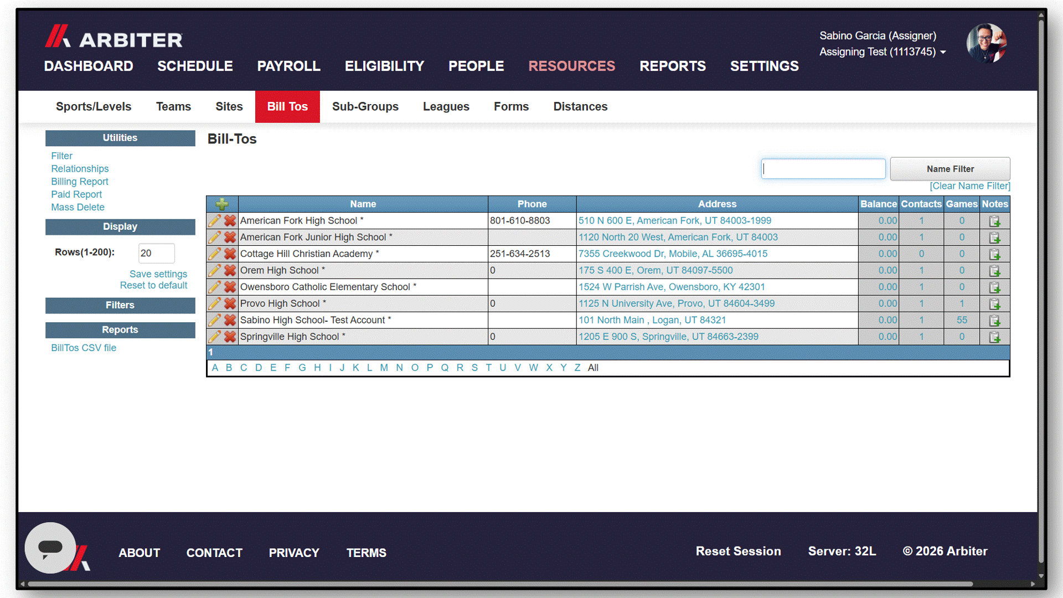Delete American Fork Junior High School red X
1063x598 pixels.
230,238
